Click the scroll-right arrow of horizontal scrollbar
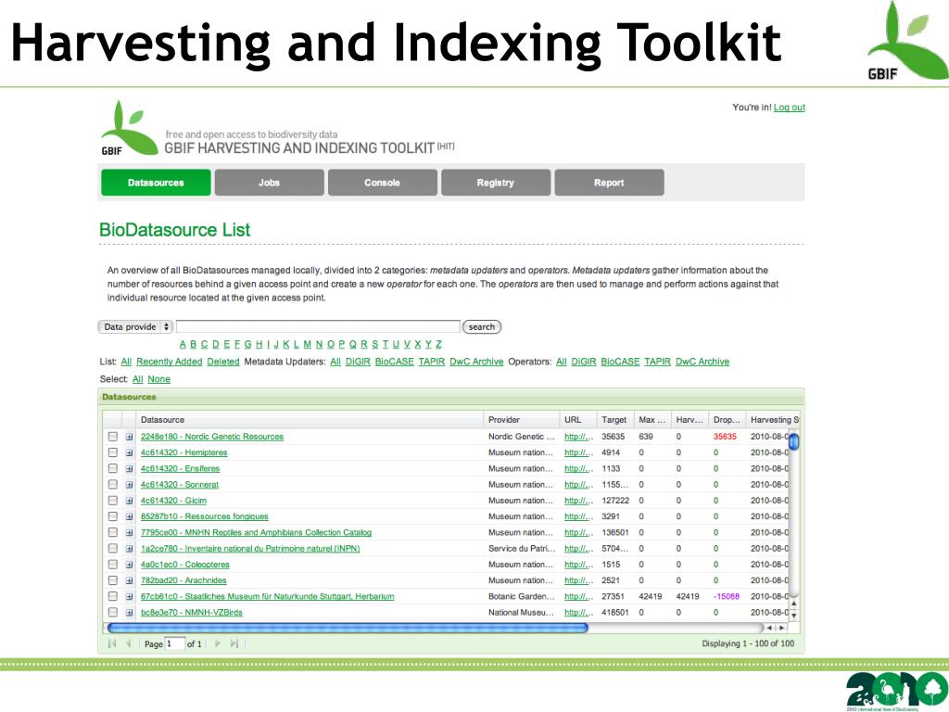949x712 pixels. point(781,628)
